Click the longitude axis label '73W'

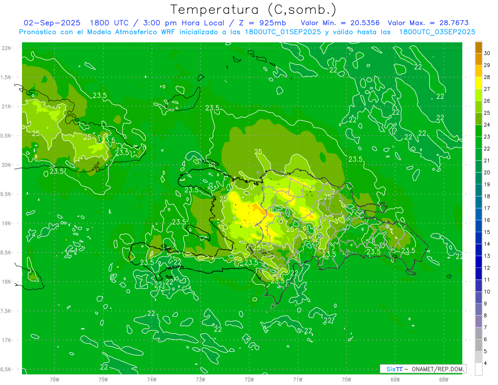tap(200, 380)
